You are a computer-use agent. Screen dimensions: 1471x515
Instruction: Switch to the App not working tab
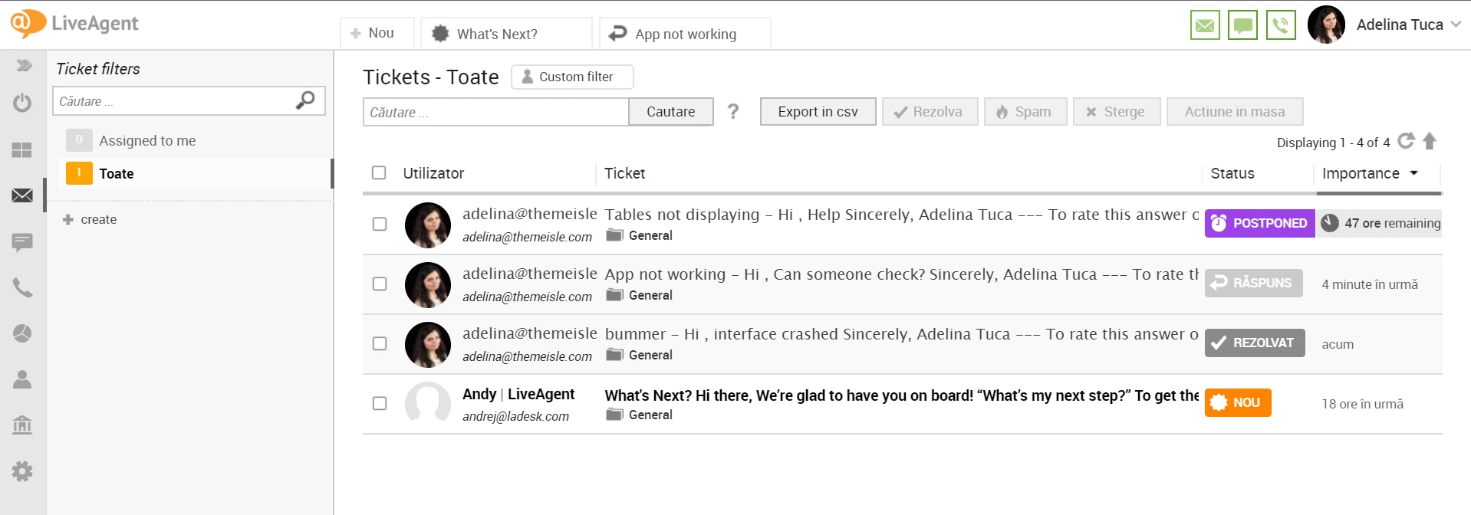click(684, 34)
